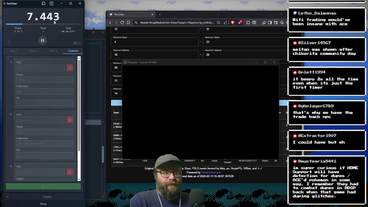Close the Ten Lines browser tab
Viewport: 368px width, 207px height.
pyautogui.click(x=152, y=14)
